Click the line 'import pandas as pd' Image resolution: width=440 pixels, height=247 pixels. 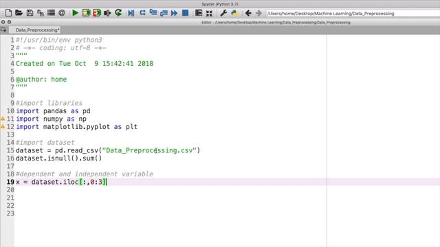pyautogui.click(x=53, y=111)
